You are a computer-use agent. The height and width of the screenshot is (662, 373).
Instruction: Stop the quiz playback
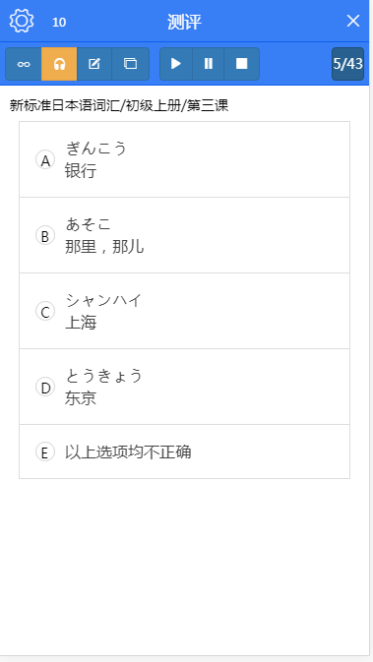click(x=241, y=64)
